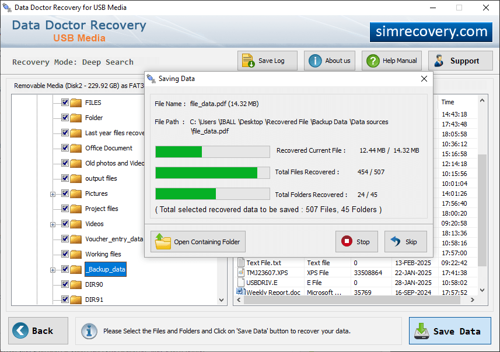Click the Support person icon
500x352 pixels.
pyautogui.click(x=439, y=61)
